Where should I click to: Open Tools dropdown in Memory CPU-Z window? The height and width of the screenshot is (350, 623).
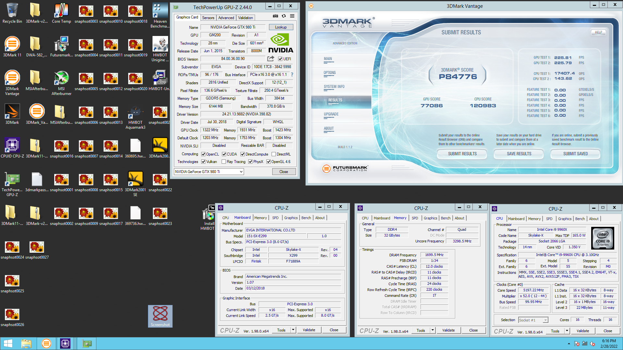coord(433,330)
